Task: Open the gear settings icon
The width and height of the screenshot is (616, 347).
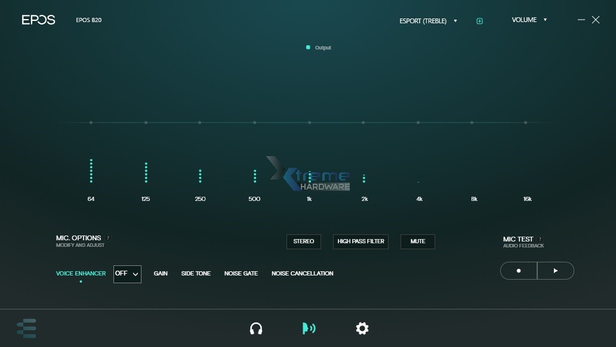Action: pyautogui.click(x=362, y=329)
